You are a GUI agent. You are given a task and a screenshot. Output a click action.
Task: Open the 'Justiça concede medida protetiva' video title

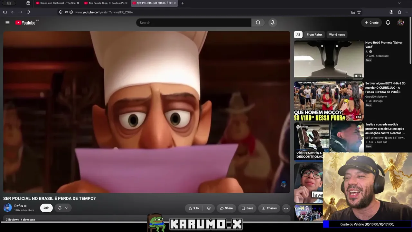pos(385,129)
